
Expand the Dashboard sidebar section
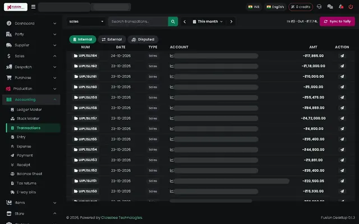point(31,24)
